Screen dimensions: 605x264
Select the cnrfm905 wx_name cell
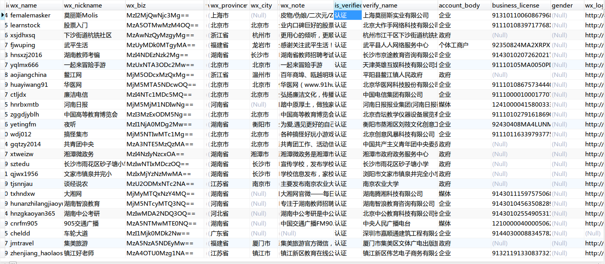point(35,224)
